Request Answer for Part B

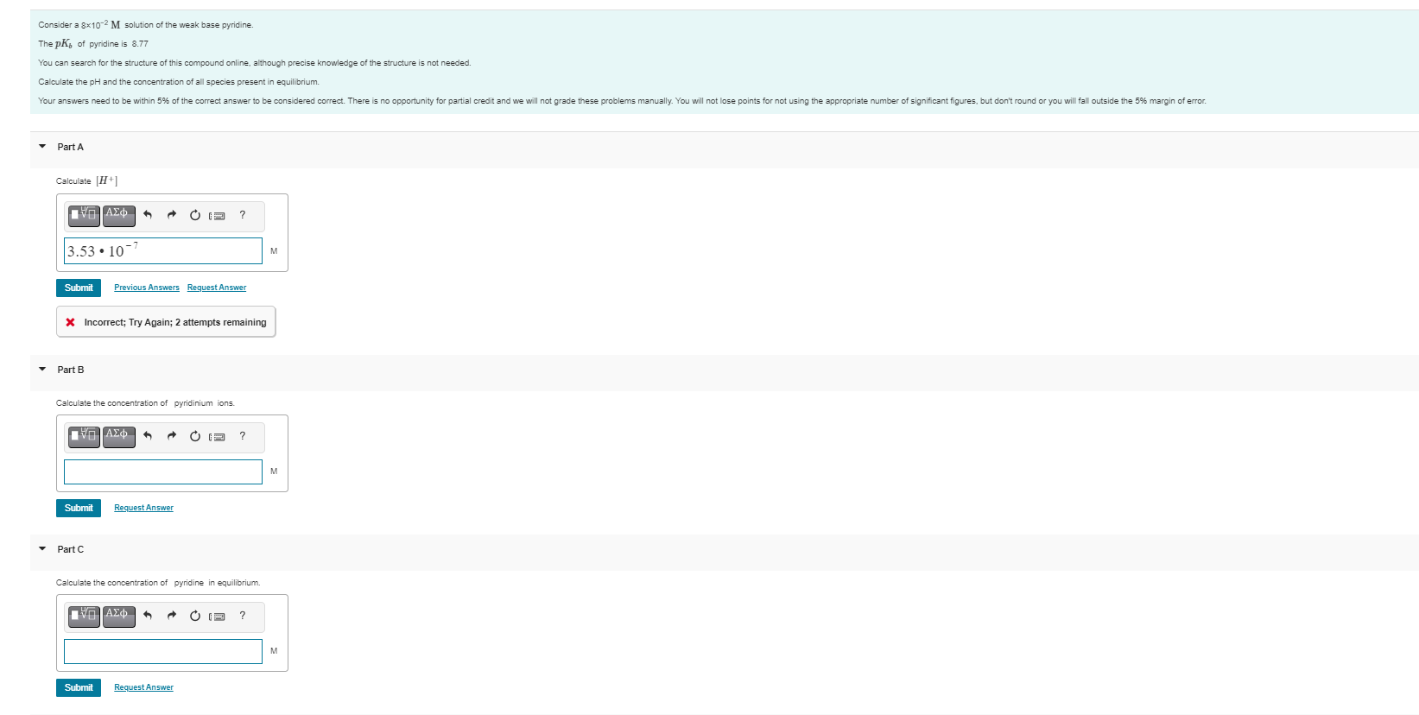(x=143, y=508)
